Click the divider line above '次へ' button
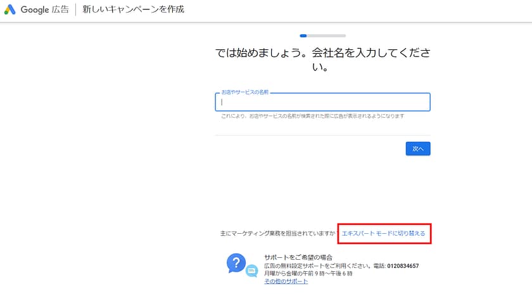This screenshot has width=532, height=294. [x=323, y=134]
